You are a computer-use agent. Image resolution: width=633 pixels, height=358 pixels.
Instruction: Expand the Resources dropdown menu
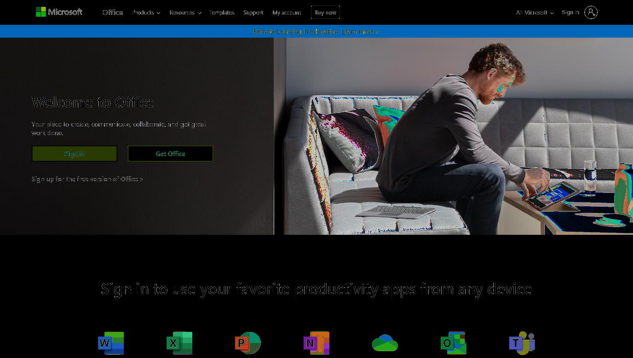coord(185,12)
